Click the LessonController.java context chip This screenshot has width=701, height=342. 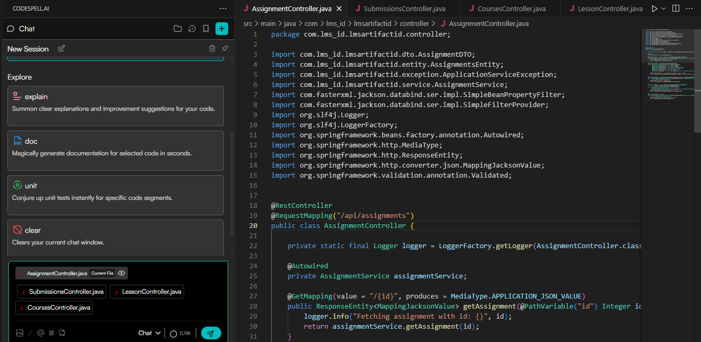(147, 292)
